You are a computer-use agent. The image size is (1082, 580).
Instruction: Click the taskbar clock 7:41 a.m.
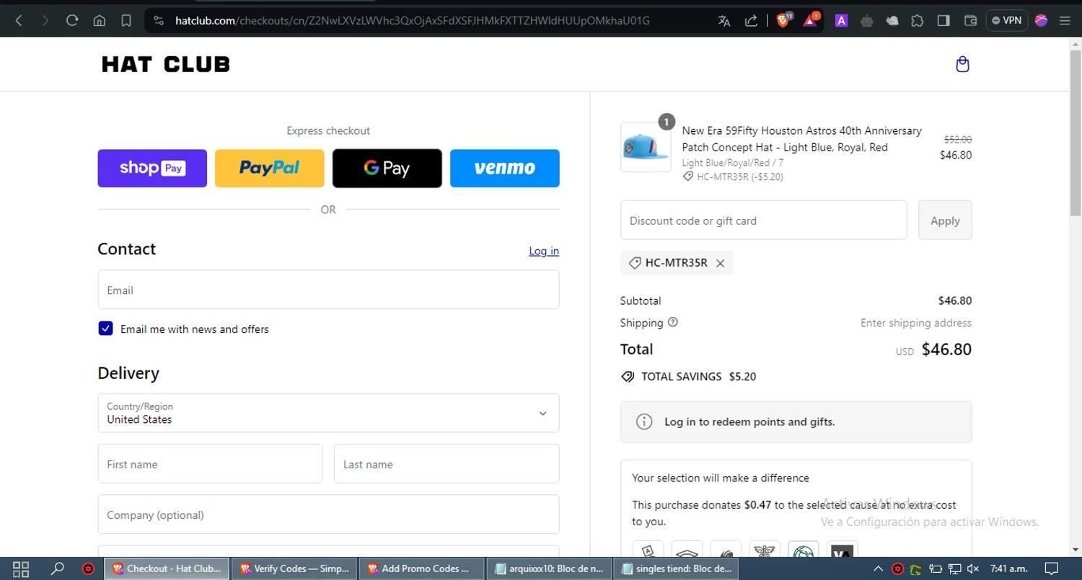coord(1008,568)
